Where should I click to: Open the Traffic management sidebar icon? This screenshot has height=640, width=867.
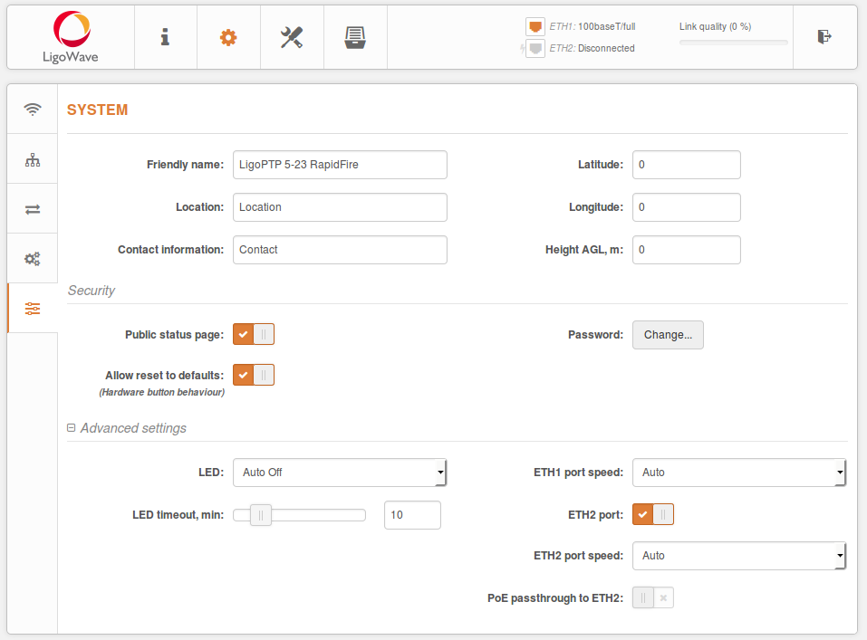tap(32, 208)
